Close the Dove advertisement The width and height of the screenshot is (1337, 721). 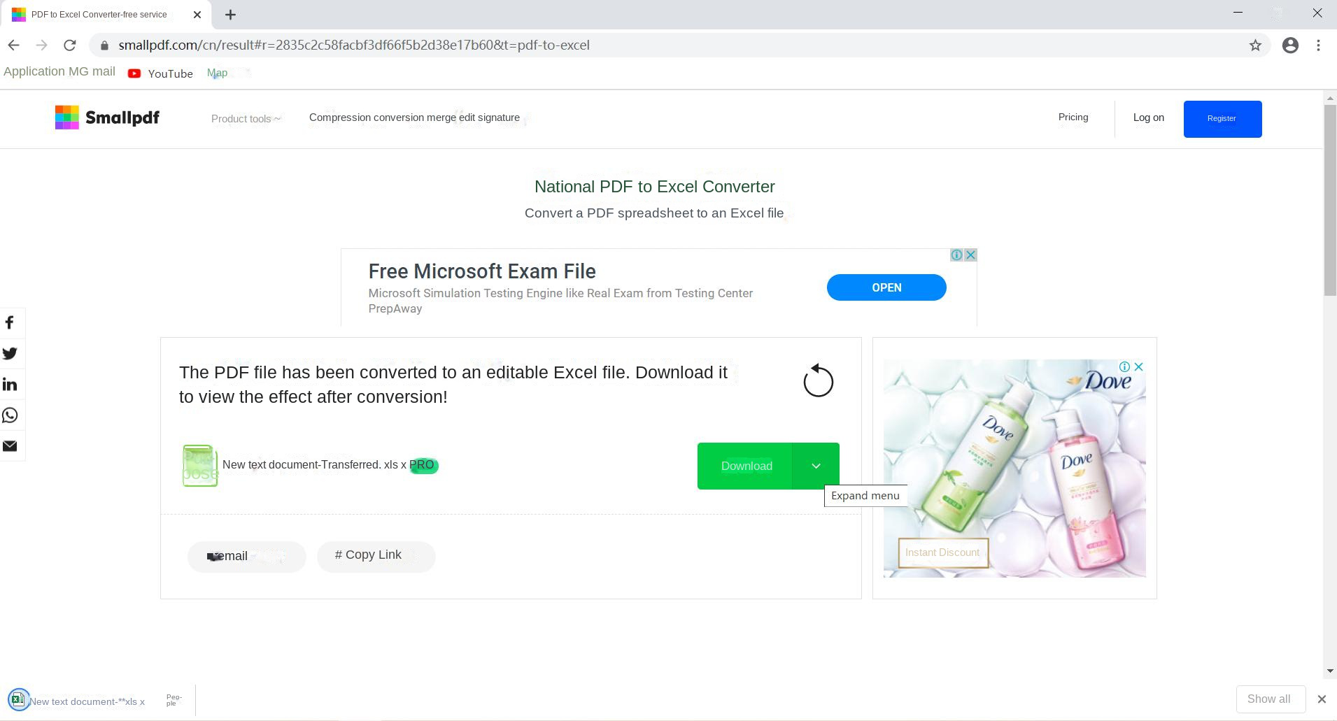[1138, 366]
